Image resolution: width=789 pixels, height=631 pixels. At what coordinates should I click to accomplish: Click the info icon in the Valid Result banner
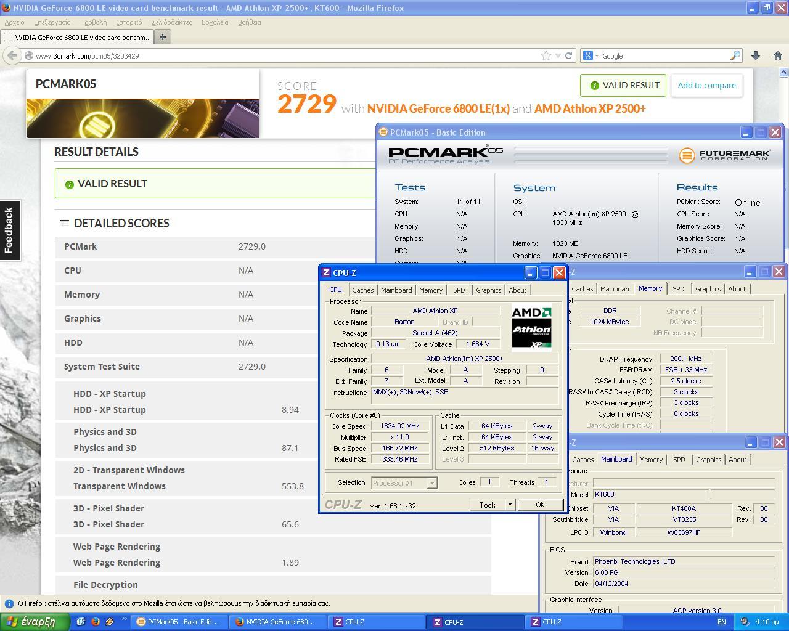[x=69, y=184]
